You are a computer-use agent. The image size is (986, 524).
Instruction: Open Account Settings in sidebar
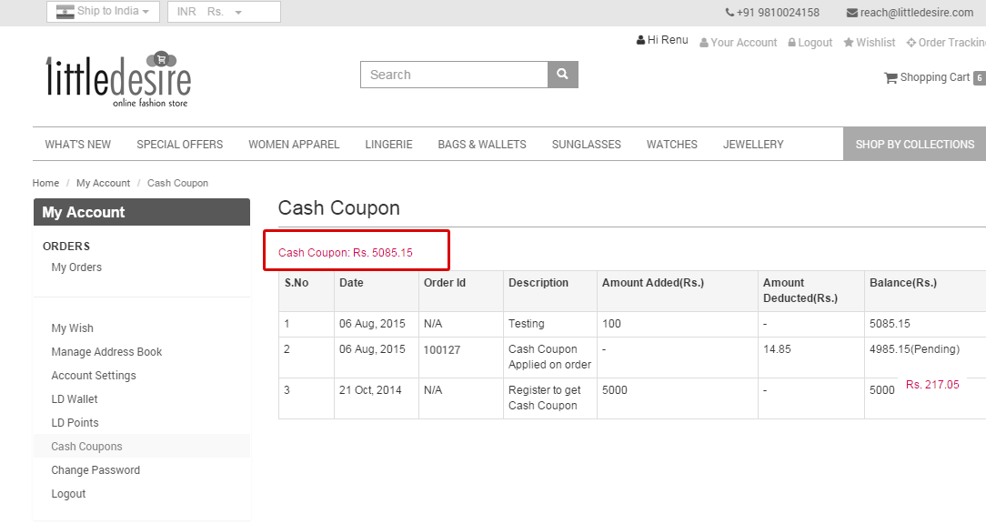point(94,376)
